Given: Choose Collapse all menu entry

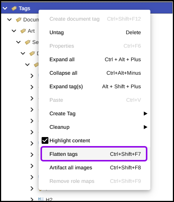Looking at the screenshot, I should 94,73.
